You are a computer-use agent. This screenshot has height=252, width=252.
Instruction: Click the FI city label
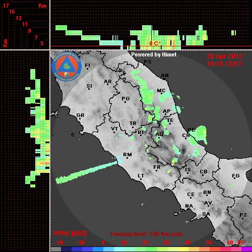88,66
